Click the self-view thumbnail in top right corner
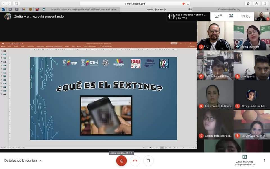The image size is (270, 169). 262,16
